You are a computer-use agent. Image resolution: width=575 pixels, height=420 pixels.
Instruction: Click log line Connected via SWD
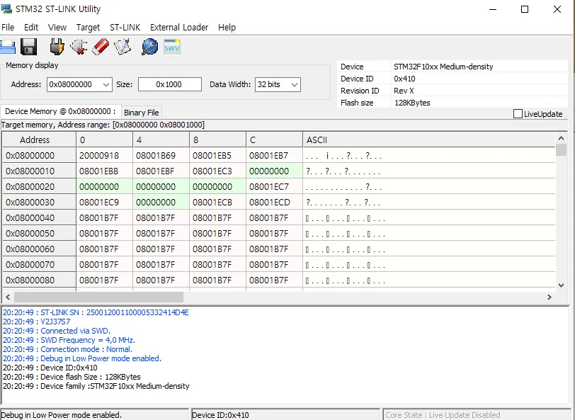(57, 331)
